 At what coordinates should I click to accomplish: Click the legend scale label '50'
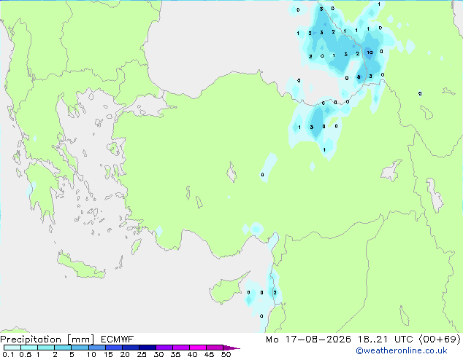coord(226,354)
